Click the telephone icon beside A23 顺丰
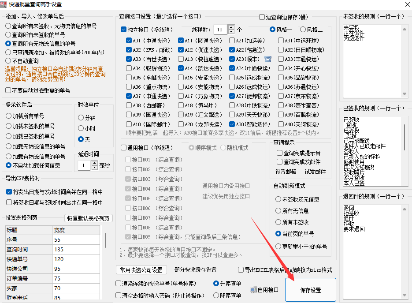The image size is (412, 303). (267, 59)
